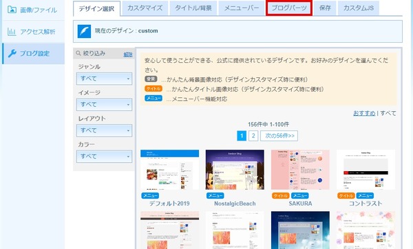Screen dimensions: 413x249
Task: Select the floral pastel design thumbnail in second row
Action: pos(366,230)
